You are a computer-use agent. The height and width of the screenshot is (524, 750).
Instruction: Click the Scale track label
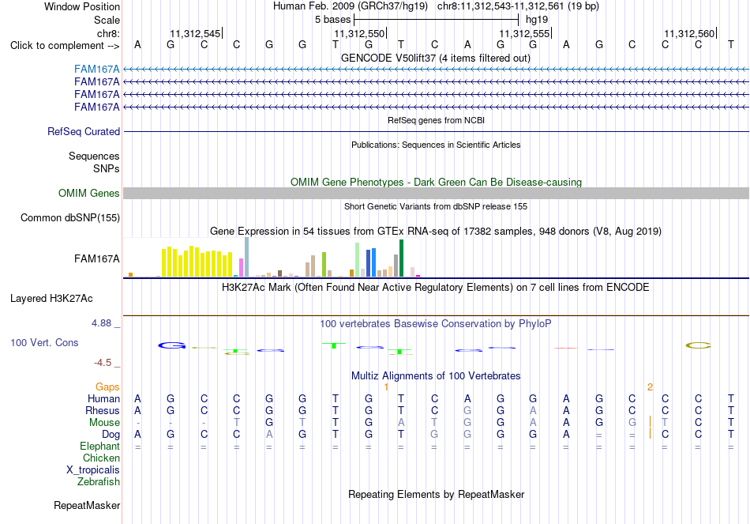[107, 20]
